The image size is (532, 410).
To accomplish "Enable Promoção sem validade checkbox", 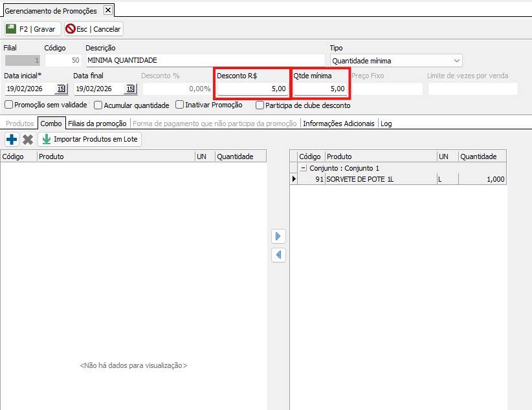I will [x=9, y=105].
